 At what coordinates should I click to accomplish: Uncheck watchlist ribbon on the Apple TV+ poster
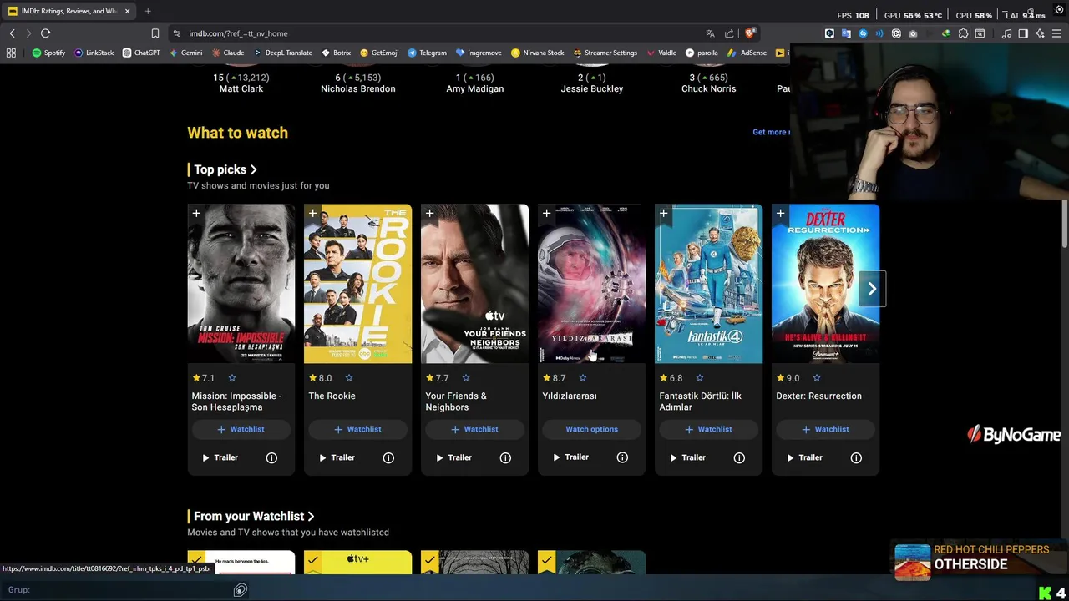tap(313, 561)
